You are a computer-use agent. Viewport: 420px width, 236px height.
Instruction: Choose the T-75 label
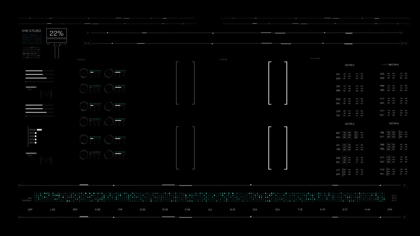[300, 209]
